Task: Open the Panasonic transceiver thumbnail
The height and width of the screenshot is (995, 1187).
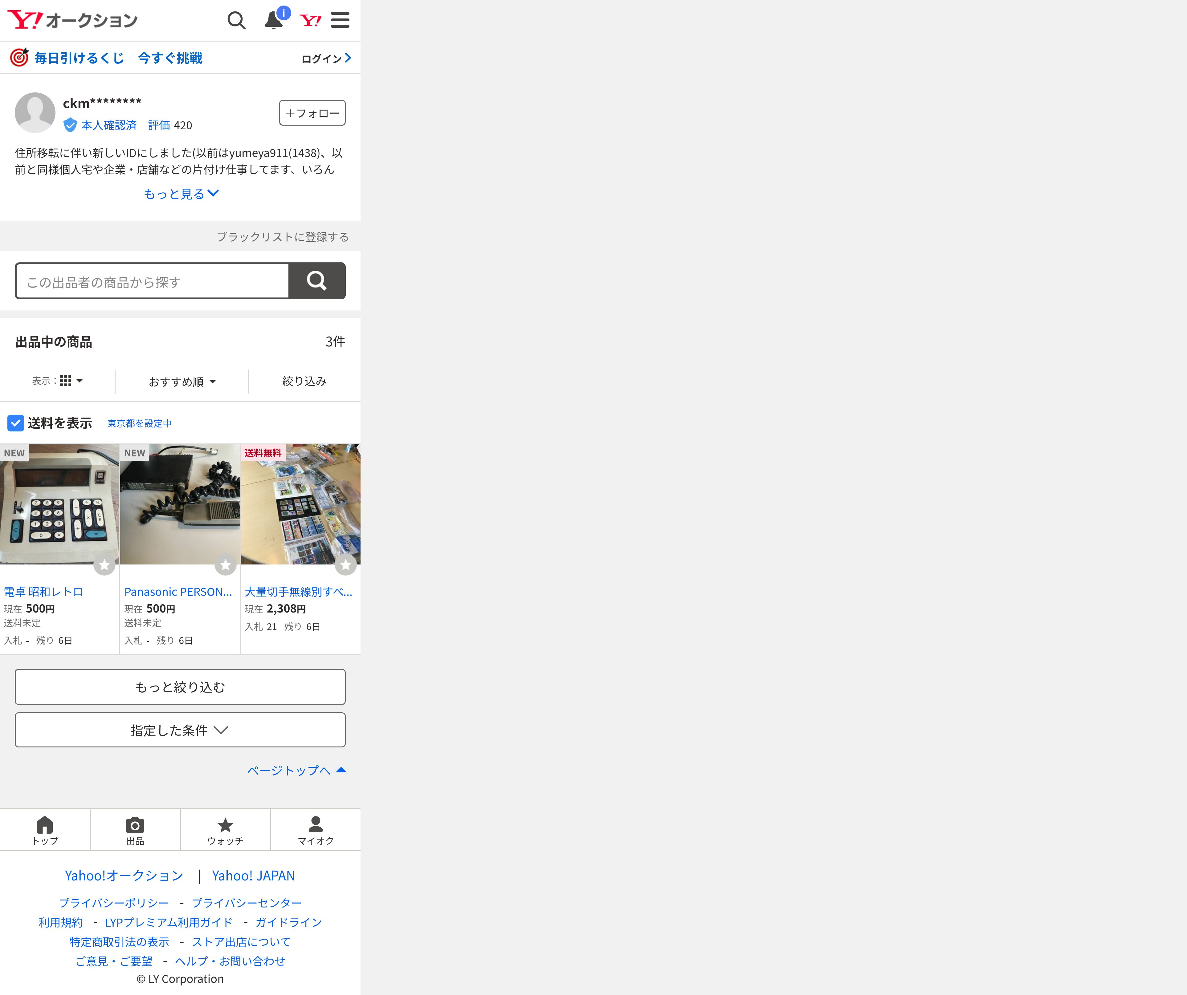Action: pyautogui.click(x=180, y=504)
